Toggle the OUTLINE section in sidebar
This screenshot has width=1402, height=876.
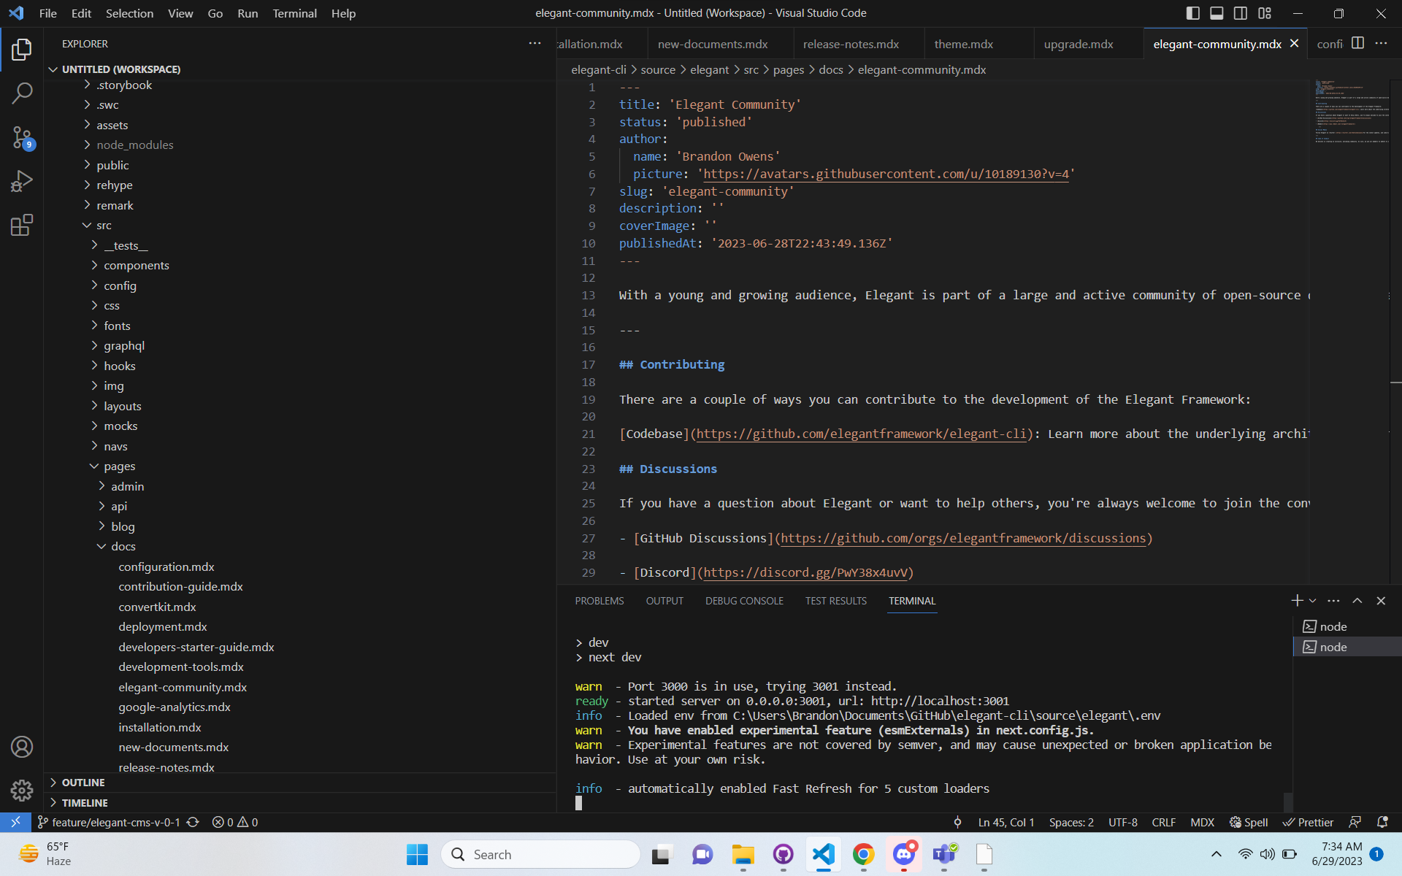(83, 782)
